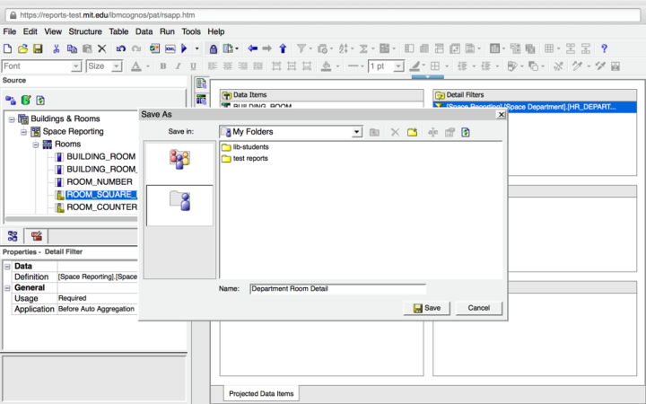Click the Cancel button in dialog

coord(478,308)
